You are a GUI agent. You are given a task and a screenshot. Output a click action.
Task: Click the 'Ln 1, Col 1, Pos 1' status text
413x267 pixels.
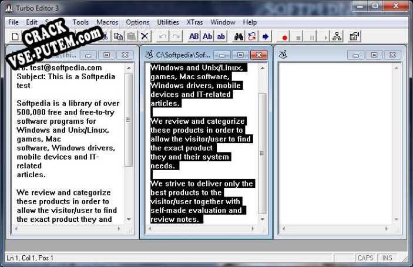point(30,258)
